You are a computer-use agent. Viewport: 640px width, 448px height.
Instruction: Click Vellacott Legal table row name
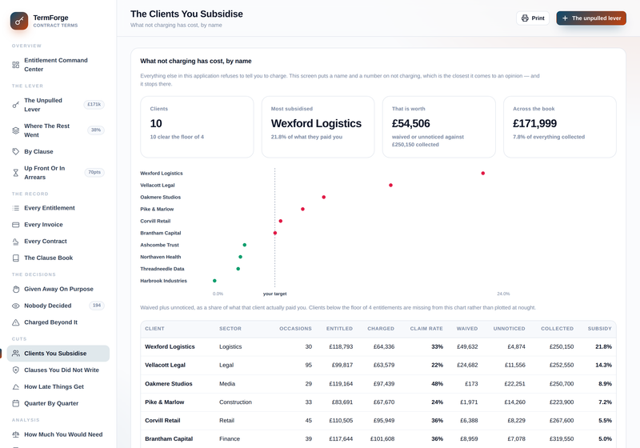pyautogui.click(x=165, y=365)
